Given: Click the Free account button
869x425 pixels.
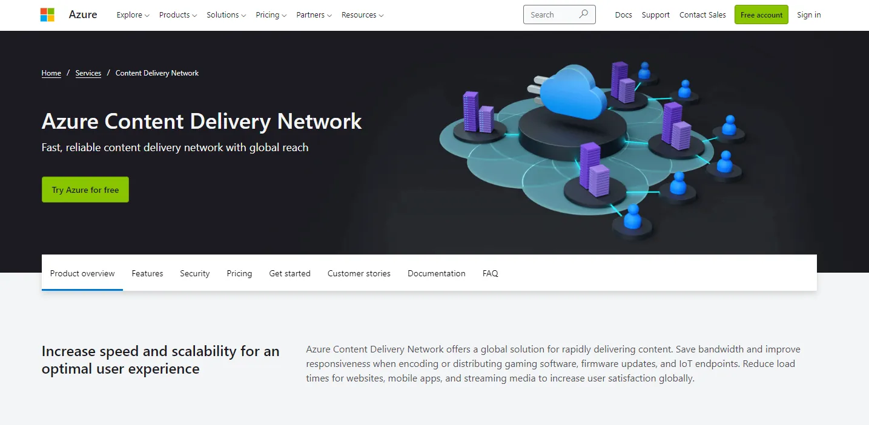Looking at the screenshot, I should (x=761, y=15).
